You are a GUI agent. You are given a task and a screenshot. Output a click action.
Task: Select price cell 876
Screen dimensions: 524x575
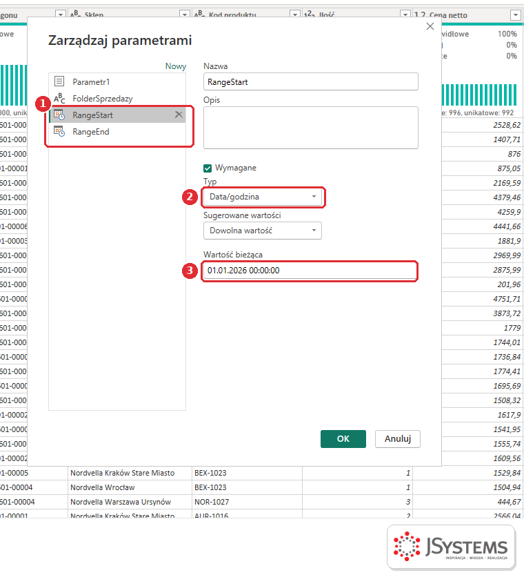click(483, 154)
